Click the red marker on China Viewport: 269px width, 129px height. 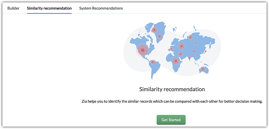(194, 51)
